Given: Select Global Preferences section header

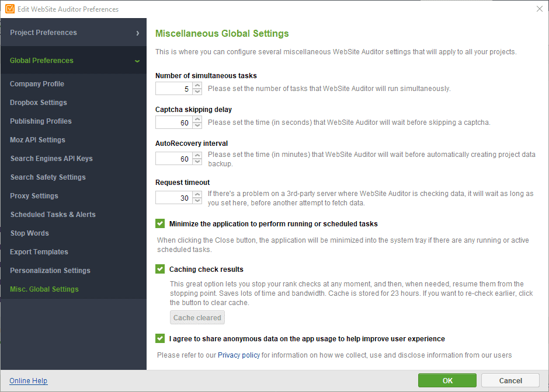Looking at the screenshot, I should click(74, 61).
